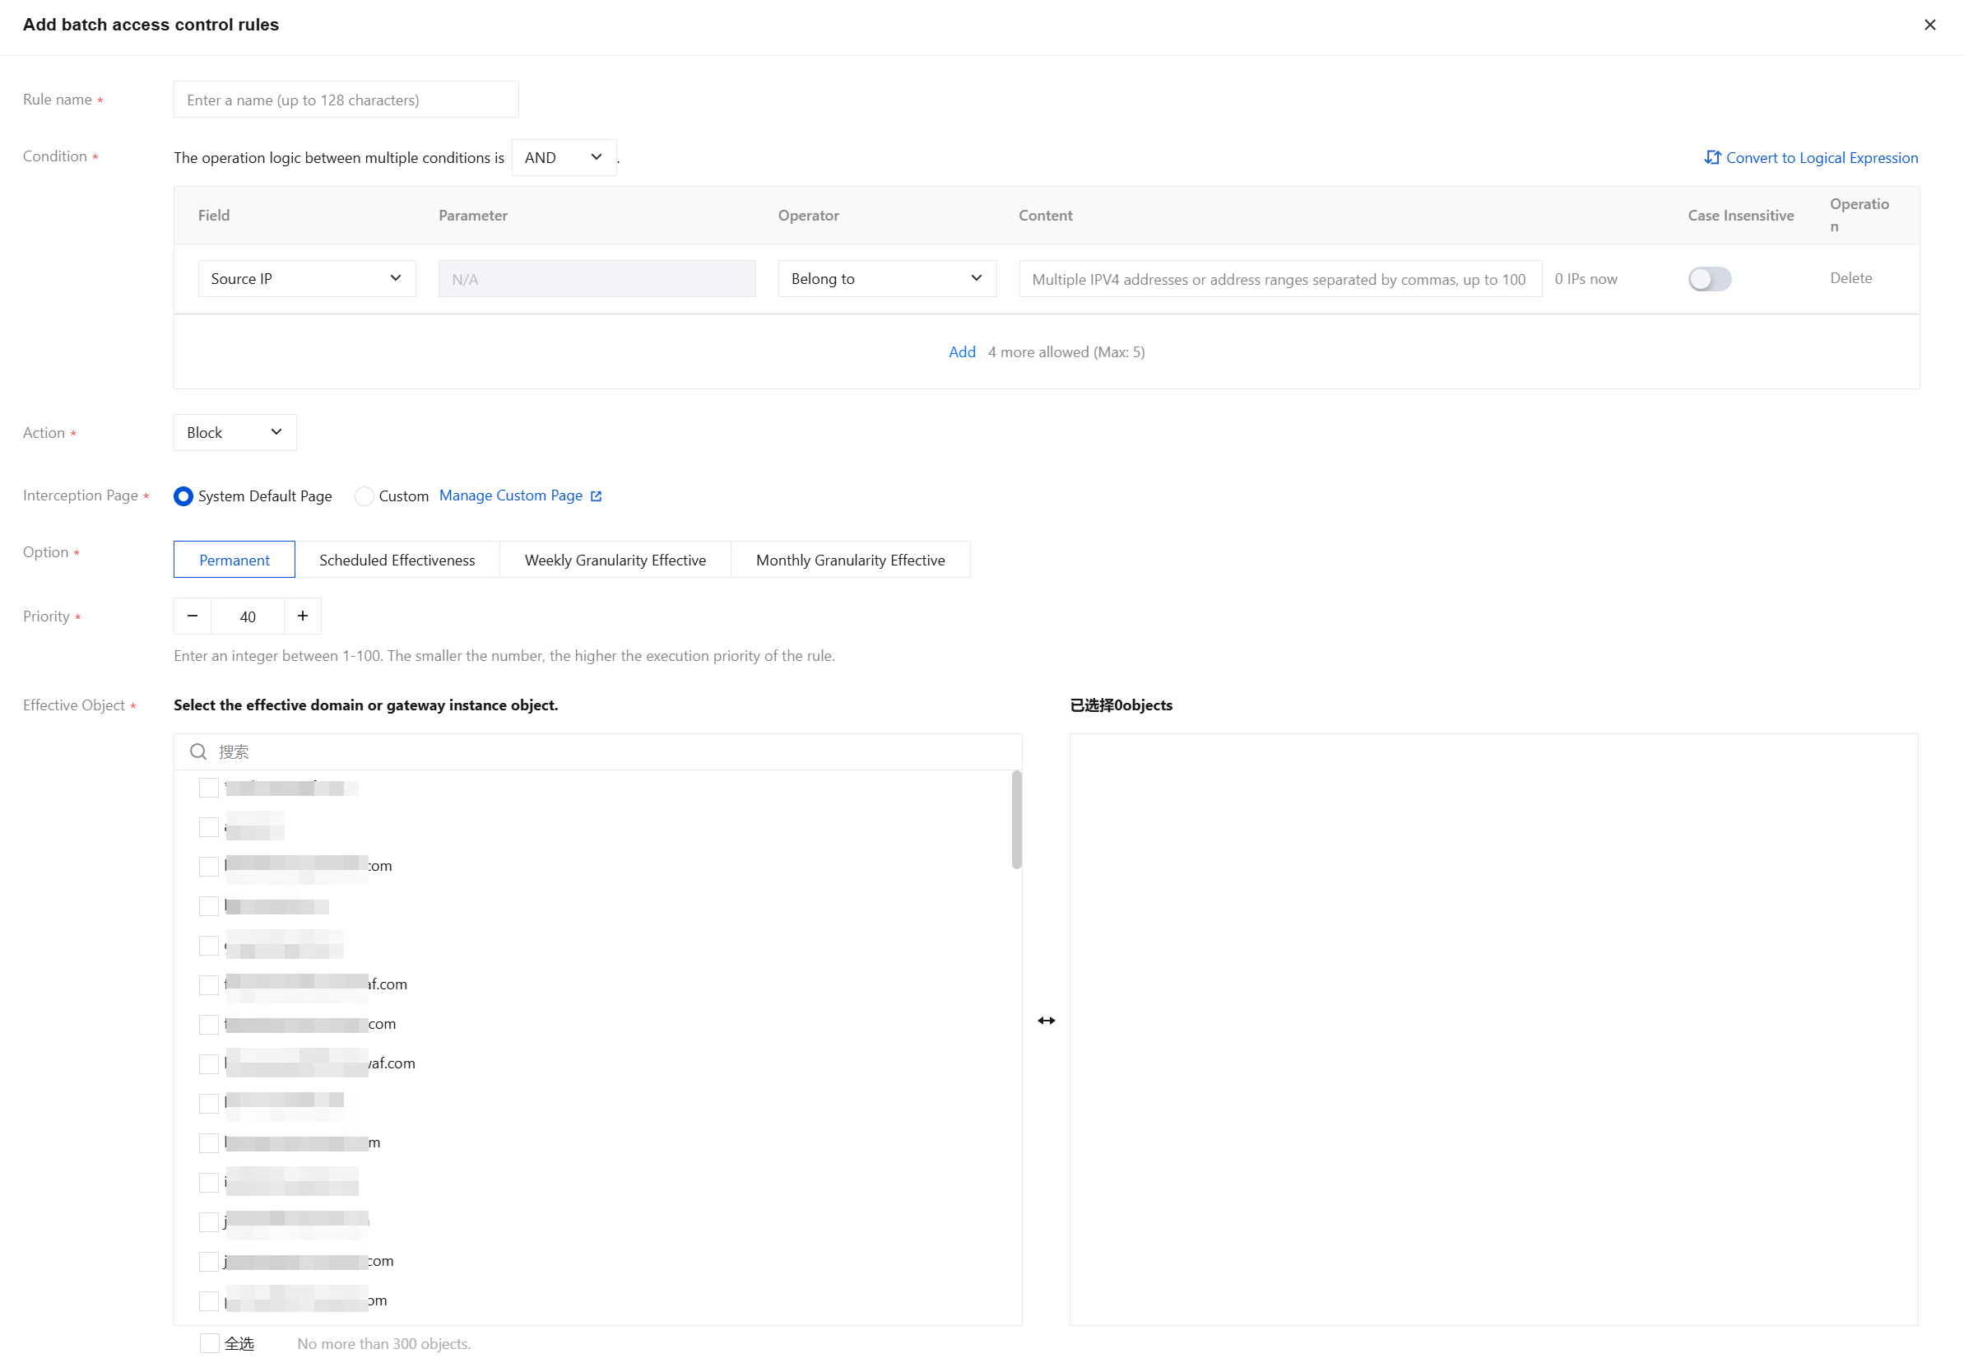
Task: Select the Custom interception page radio
Action: pyautogui.click(x=364, y=496)
